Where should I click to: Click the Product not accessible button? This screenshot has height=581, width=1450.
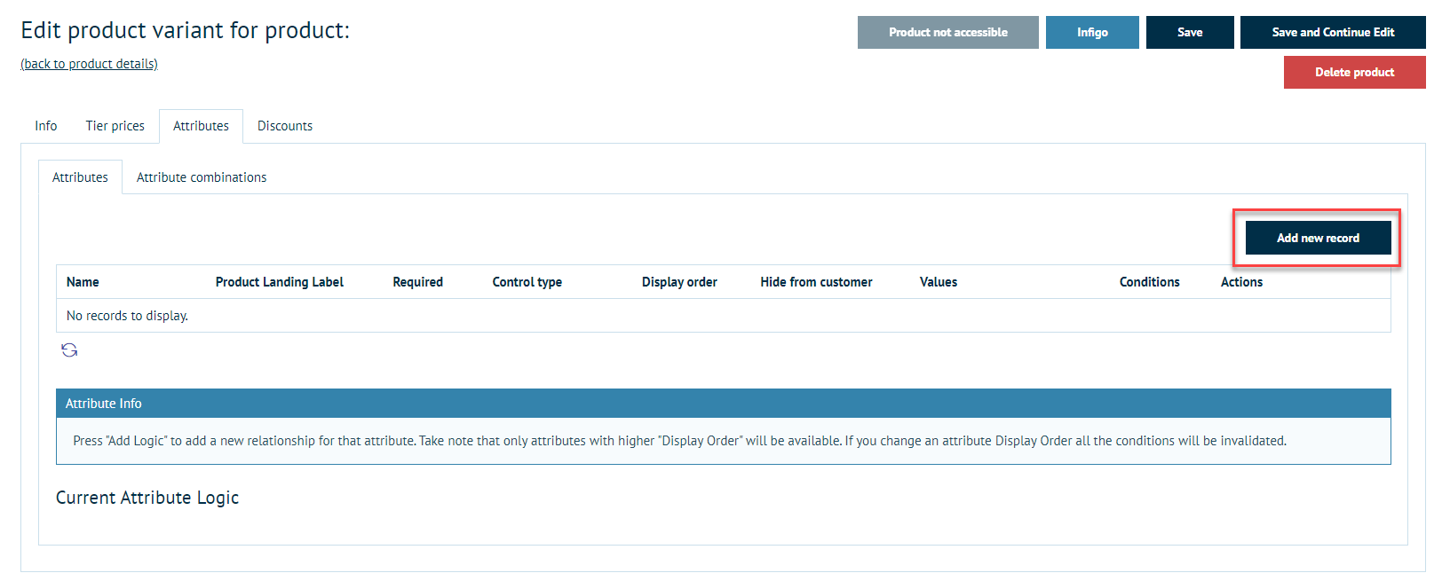948,32
